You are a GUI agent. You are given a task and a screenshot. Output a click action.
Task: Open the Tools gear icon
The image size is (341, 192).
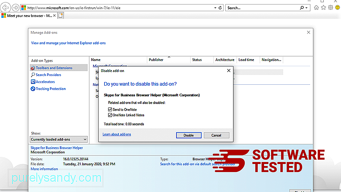(x=331, y=8)
